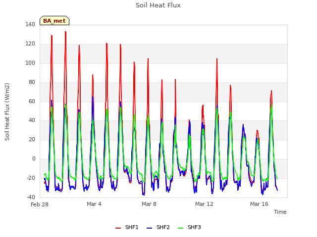Viewport: 317px width, 237px height.
Task: Click the Mar 16 x-axis label
Action: click(x=259, y=204)
